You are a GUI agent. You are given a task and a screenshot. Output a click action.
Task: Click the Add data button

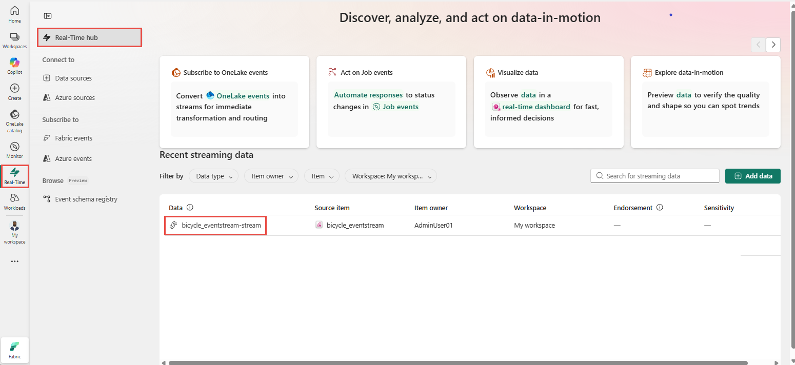[752, 176]
